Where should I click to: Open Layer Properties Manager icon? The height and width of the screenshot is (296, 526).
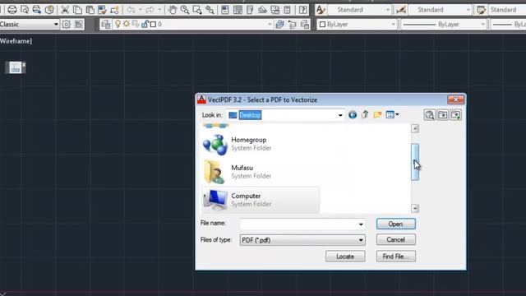coord(106,24)
